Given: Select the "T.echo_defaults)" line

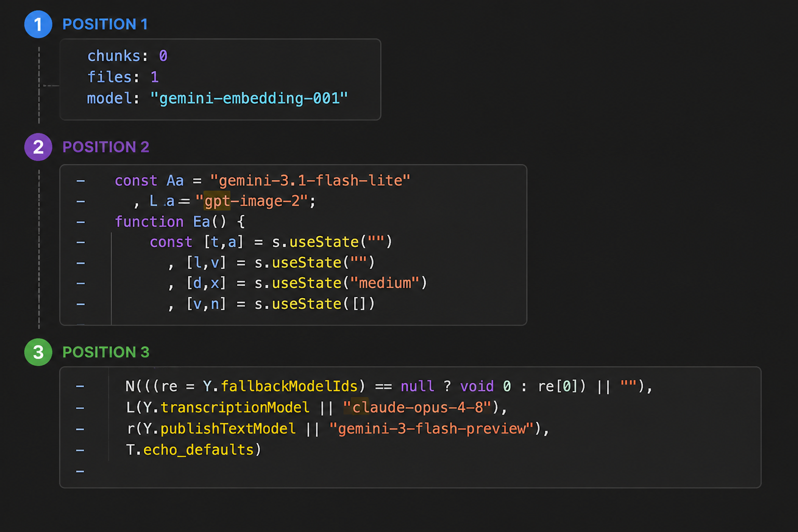Looking at the screenshot, I should (x=193, y=449).
